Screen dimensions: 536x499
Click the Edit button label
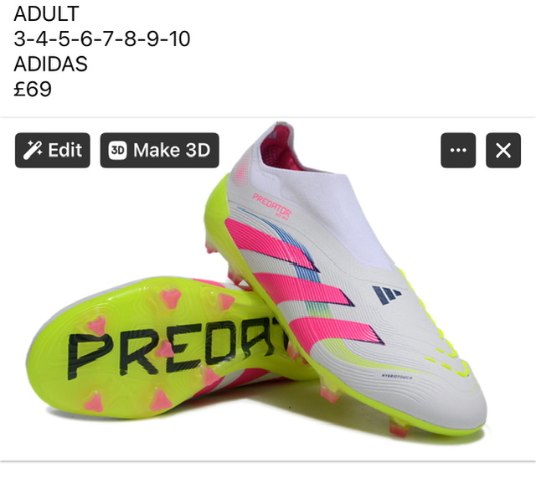(x=65, y=150)
